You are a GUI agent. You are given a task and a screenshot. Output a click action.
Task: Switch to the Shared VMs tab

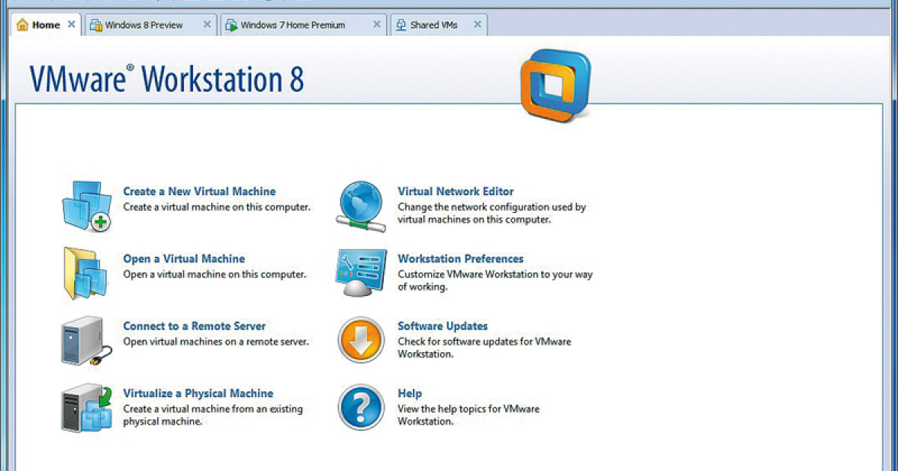pyautogui.click(x=439, y=25)
